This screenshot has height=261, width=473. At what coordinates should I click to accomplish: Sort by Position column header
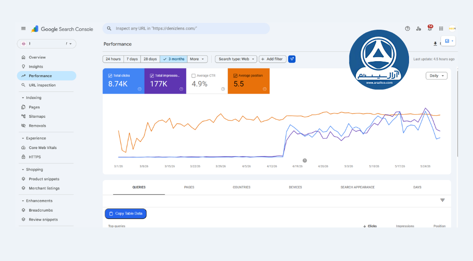coord(439,226)
